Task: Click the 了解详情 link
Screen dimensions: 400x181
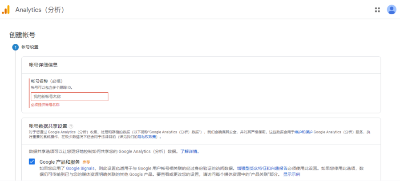Action: pyautogui.click(x=189, y=152)
